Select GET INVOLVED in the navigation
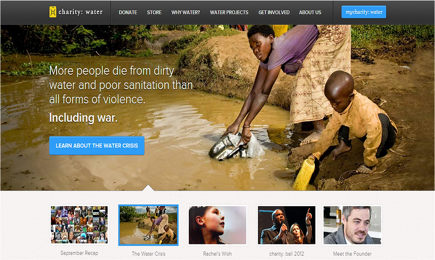The image size is (435, 260). pos(274,13)
